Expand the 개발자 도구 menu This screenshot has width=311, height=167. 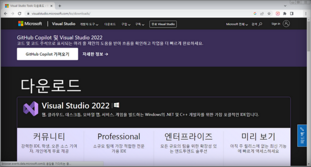[89, 24]
